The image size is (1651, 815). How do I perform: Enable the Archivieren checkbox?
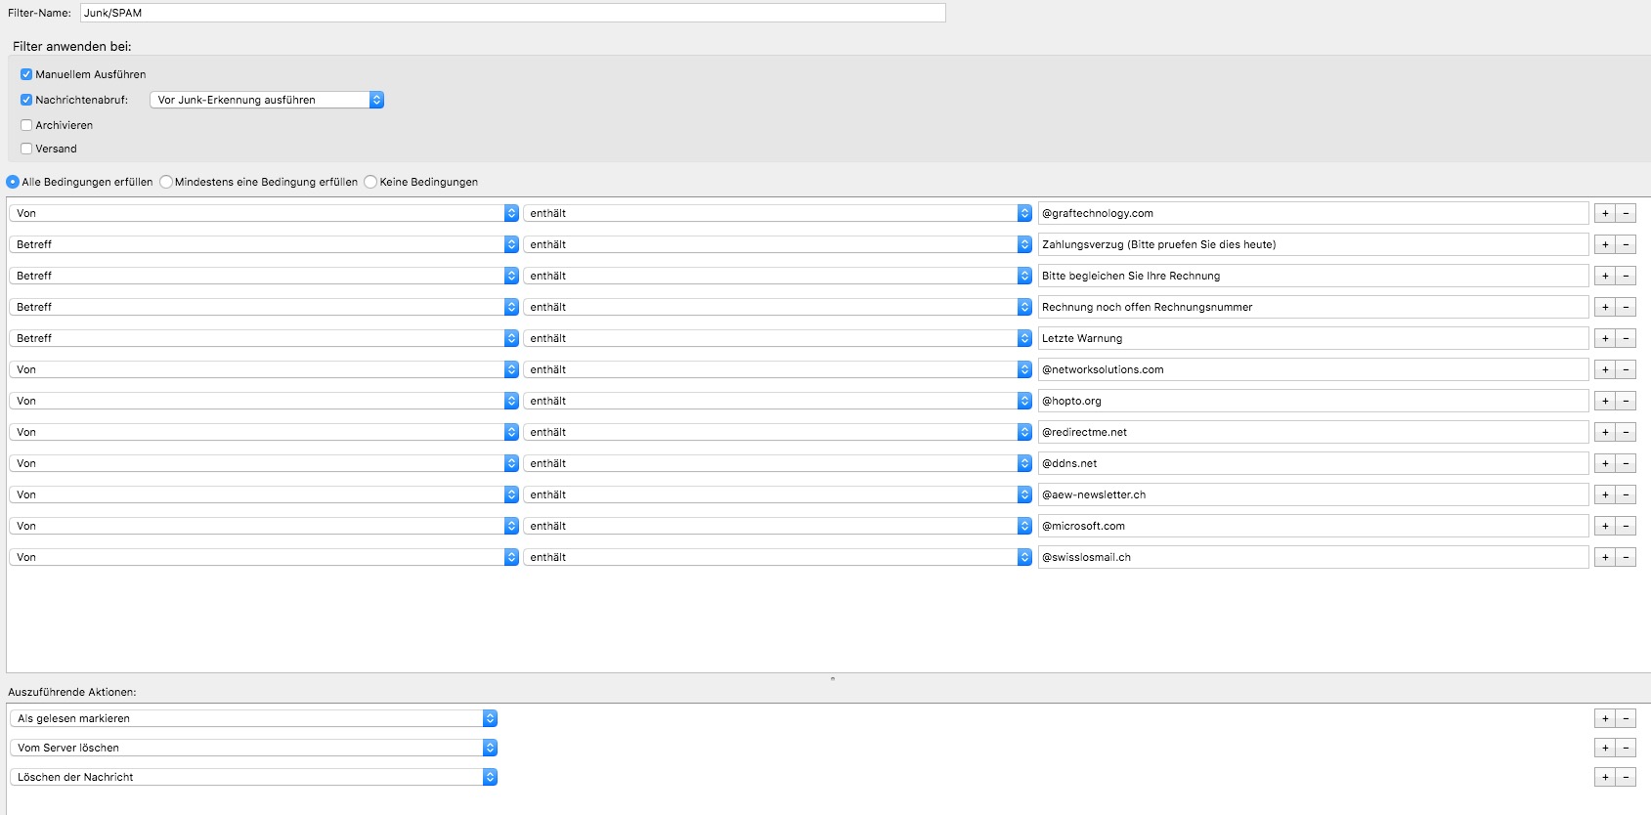(26, 125)
